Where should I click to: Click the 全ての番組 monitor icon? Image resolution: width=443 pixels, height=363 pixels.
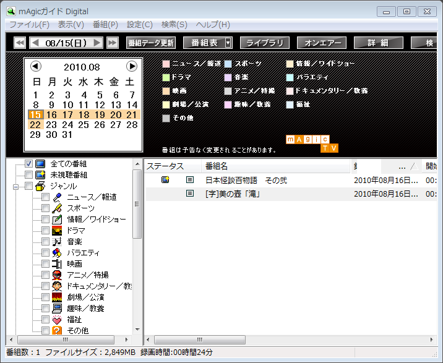[40, 164]
